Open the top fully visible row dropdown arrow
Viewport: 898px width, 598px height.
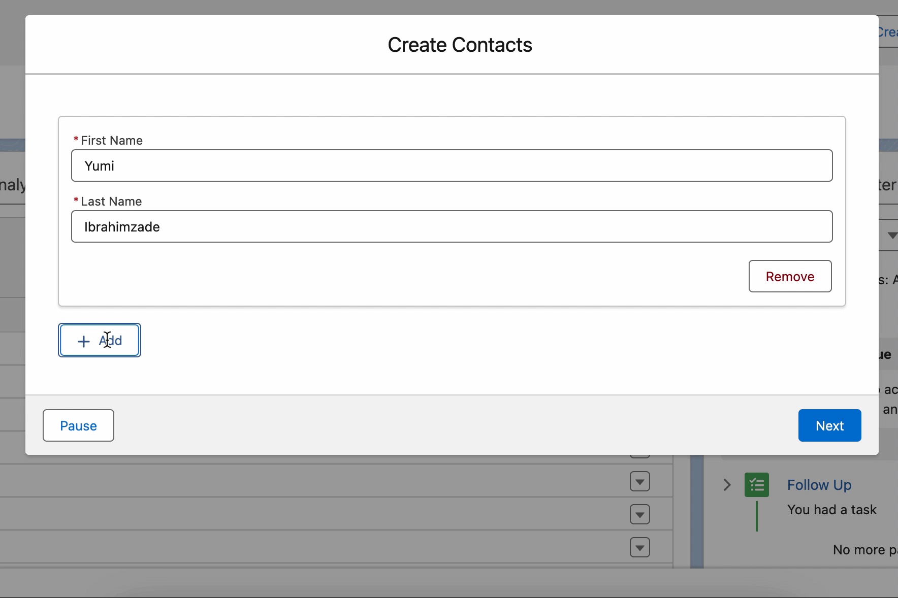[x=639, y=482]
